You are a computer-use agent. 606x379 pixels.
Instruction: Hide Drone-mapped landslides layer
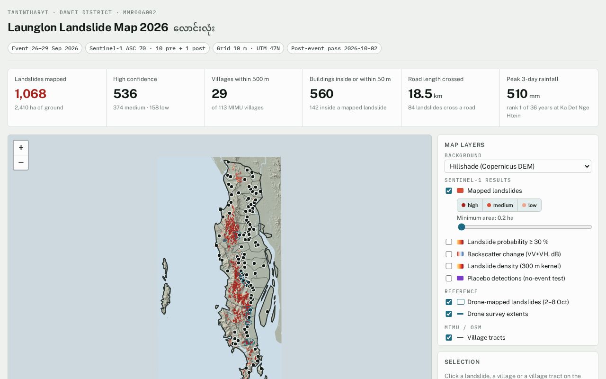[x=449, y=302]
